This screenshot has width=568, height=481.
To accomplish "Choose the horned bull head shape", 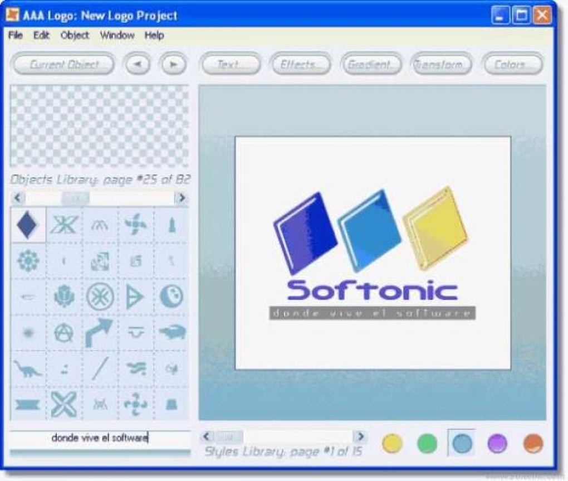I will tap(136, 332).
